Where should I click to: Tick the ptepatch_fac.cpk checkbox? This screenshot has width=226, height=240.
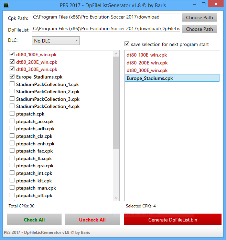click(12, 151)
